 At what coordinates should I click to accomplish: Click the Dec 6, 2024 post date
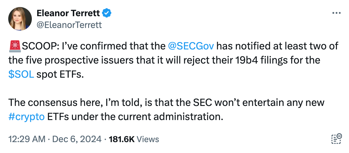[x=78, y=139]
